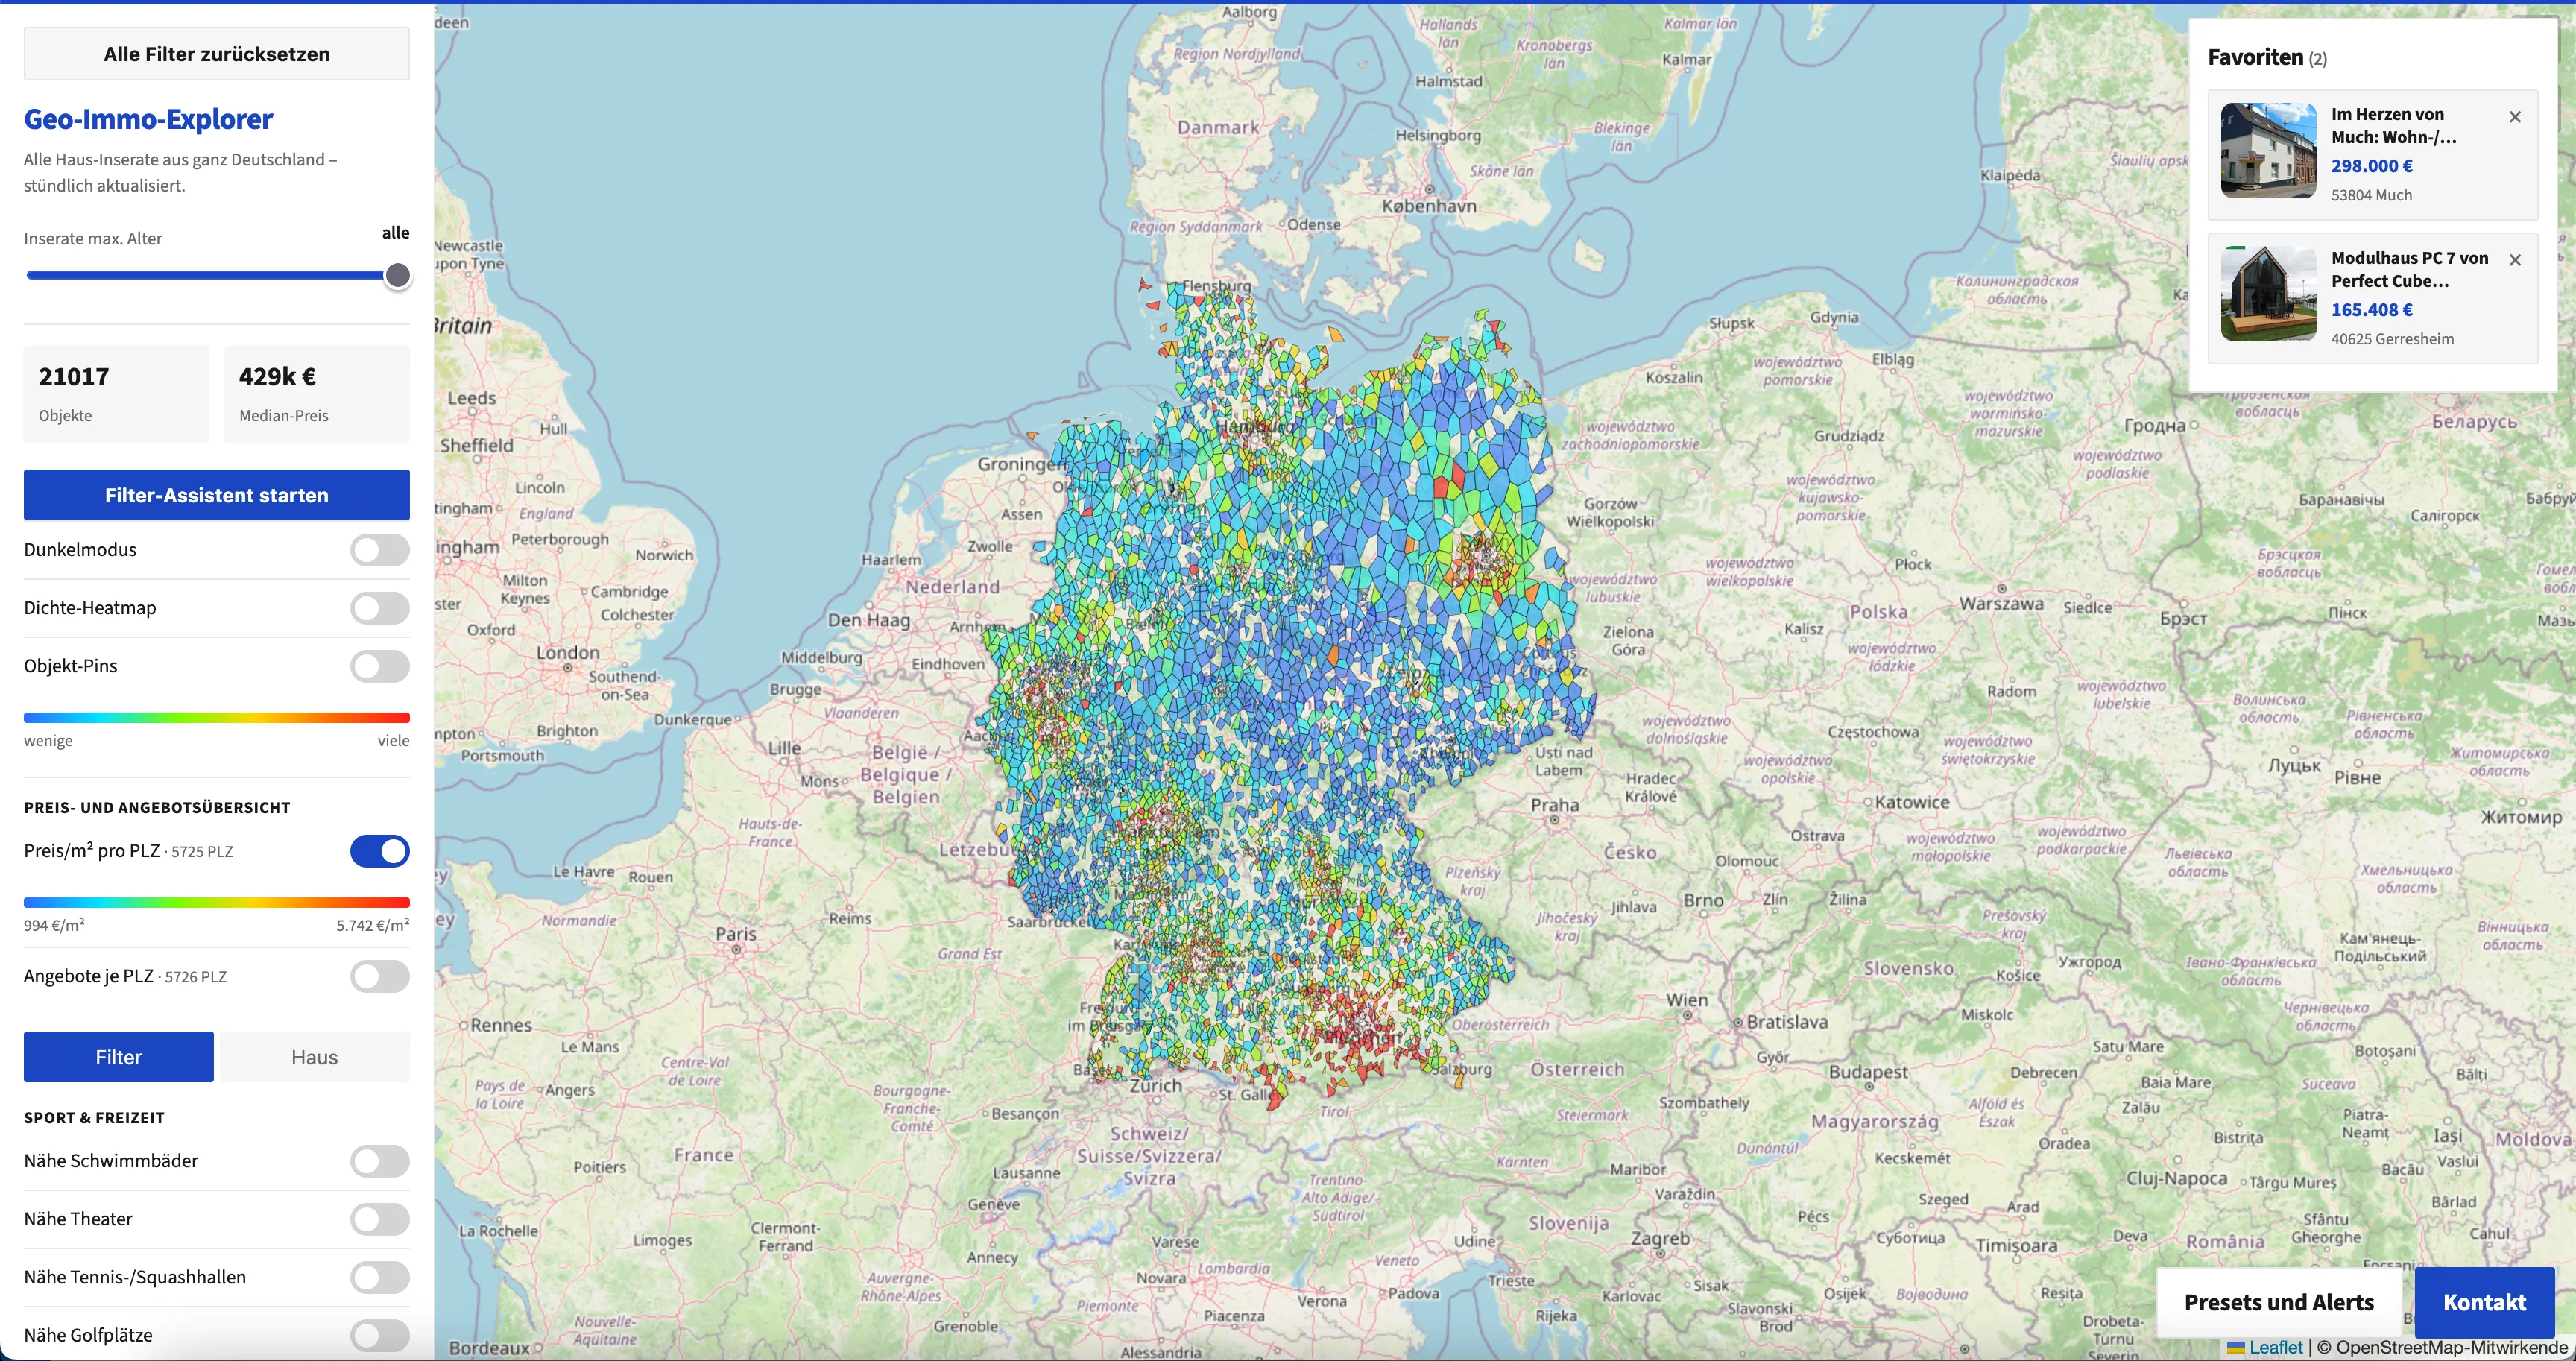Click the 165.408 € price
This screenshot has width=2576, height=1361.
[x=2371, y=310]
